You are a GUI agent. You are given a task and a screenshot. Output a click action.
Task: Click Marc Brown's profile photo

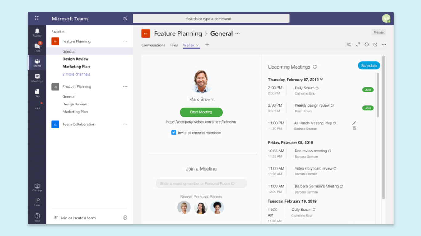pyautogui.click(x=201, y=81)
